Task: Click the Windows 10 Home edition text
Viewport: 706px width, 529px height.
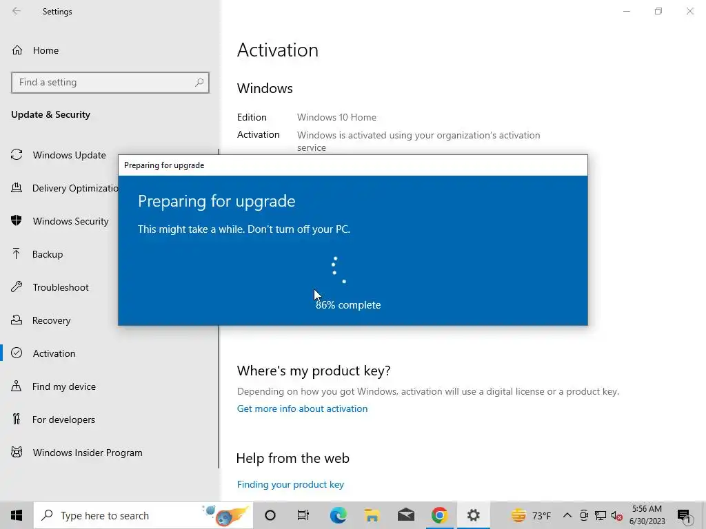Action: click(x=336, y=117)
